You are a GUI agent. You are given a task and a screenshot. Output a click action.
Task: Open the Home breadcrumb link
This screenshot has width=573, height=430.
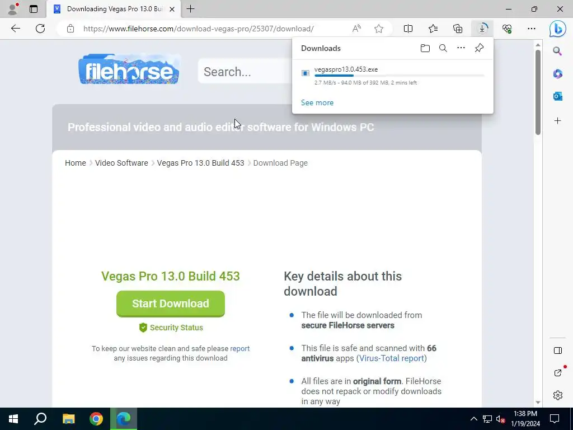pos(76,163)
